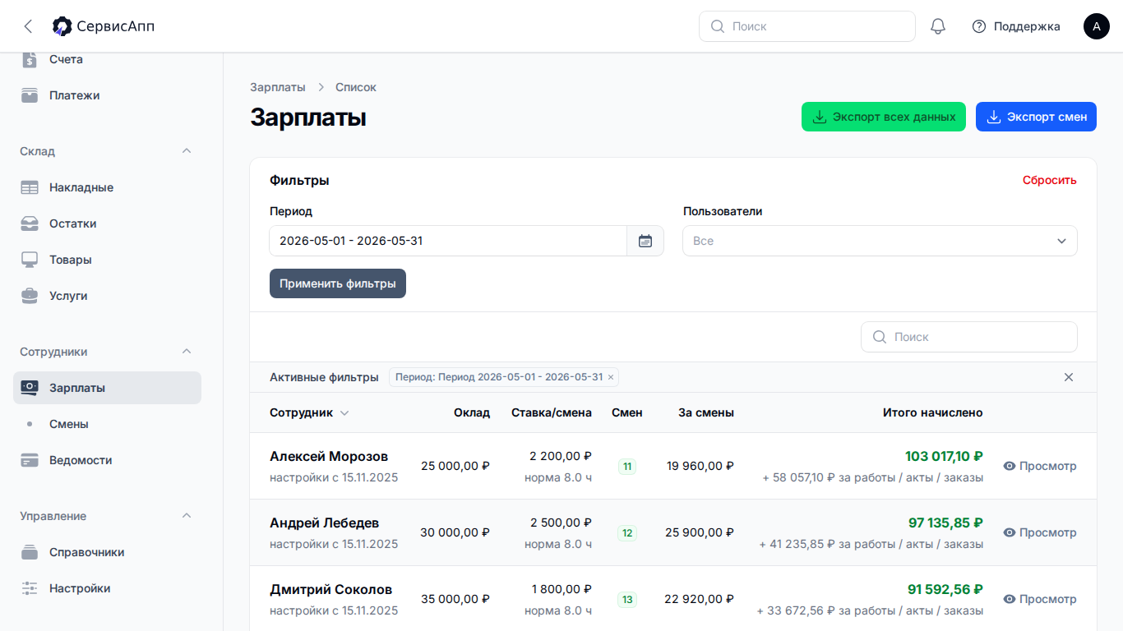Click the Счета sidebar icon

(30, 59)
